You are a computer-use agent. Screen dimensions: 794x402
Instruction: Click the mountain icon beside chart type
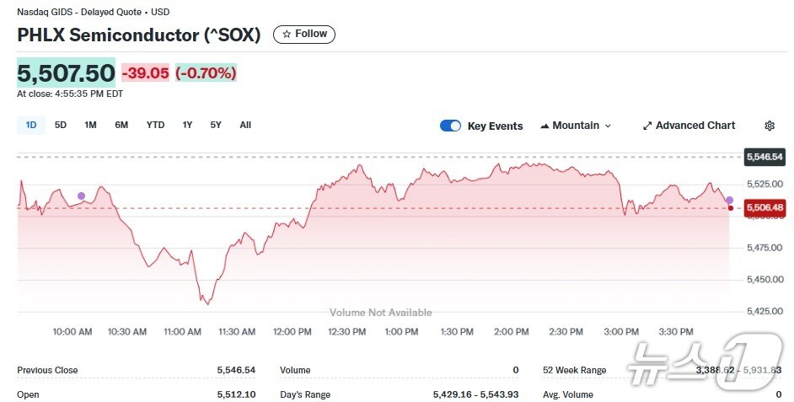click(x=545, y=126)
